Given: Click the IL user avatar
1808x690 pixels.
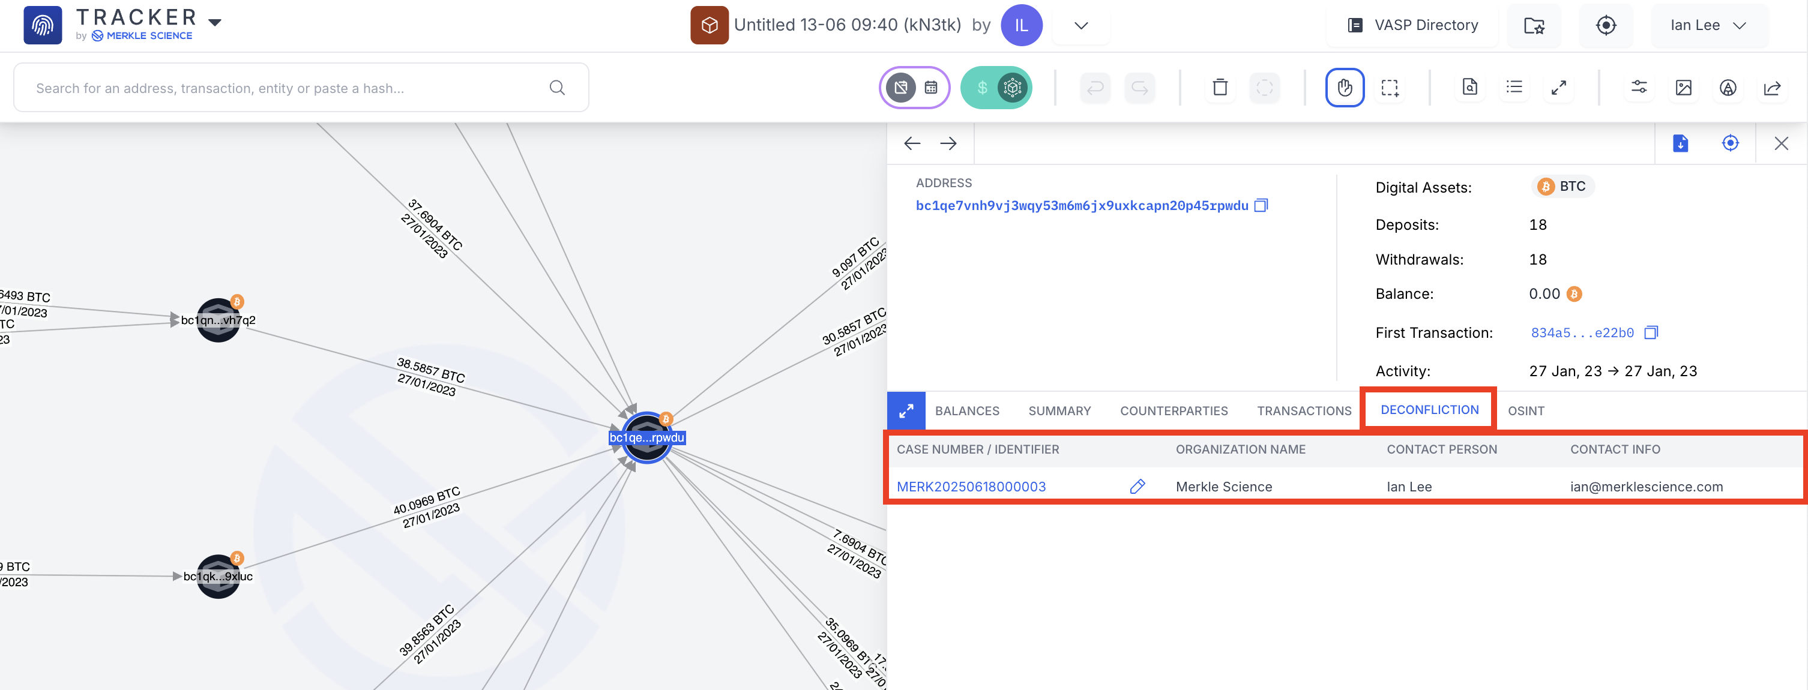Looking at the screenshot, I should (1020, 25).
